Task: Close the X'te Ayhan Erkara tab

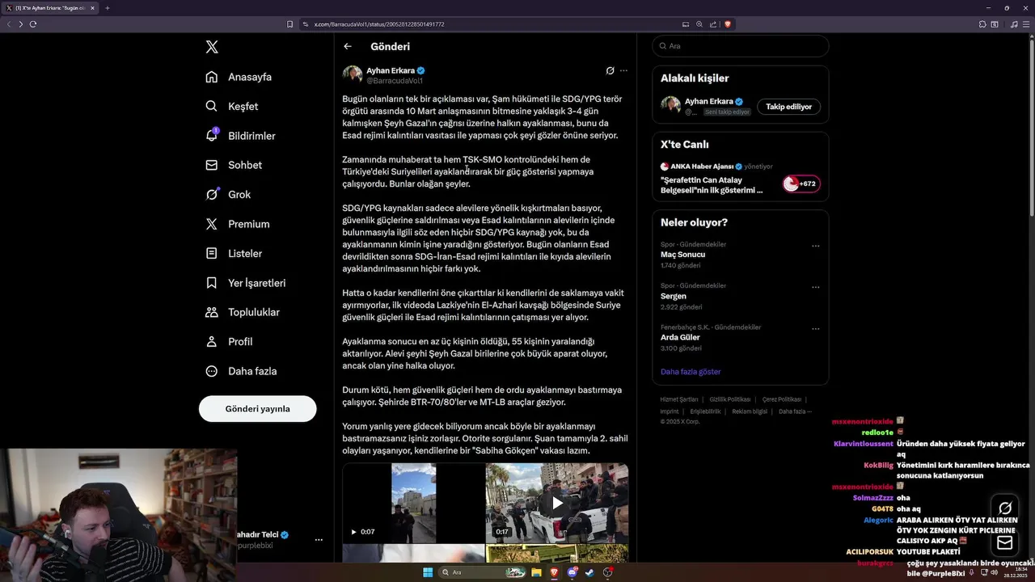Action: pyautogui.click(x=92, y=8)
